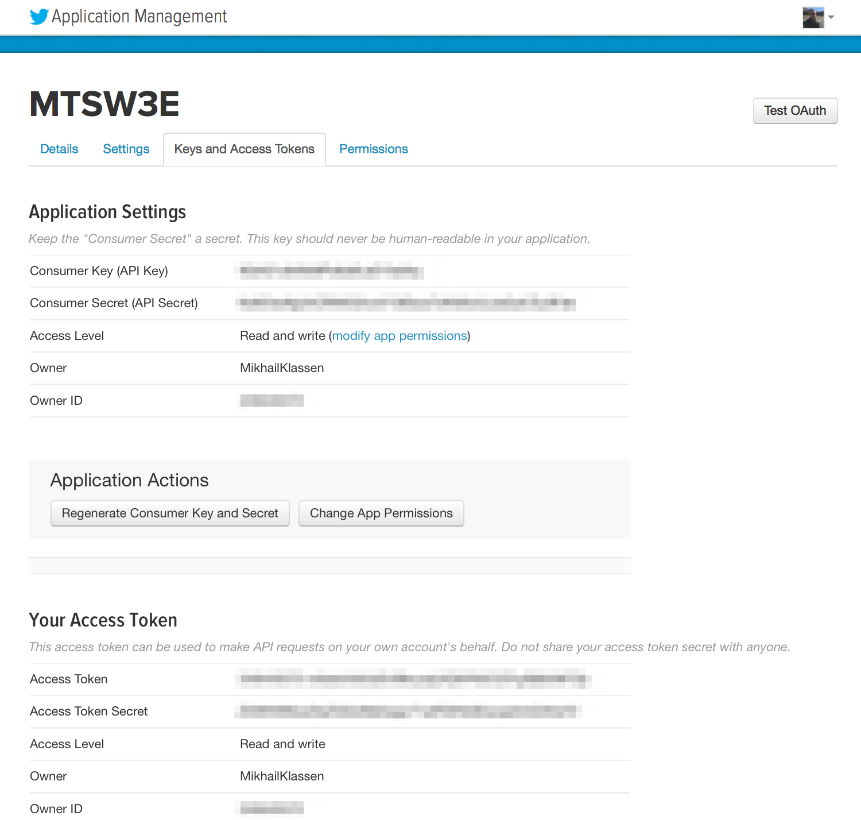
Task: Click the Owner name under Your Access Token
Action: (x=282, y=776)
